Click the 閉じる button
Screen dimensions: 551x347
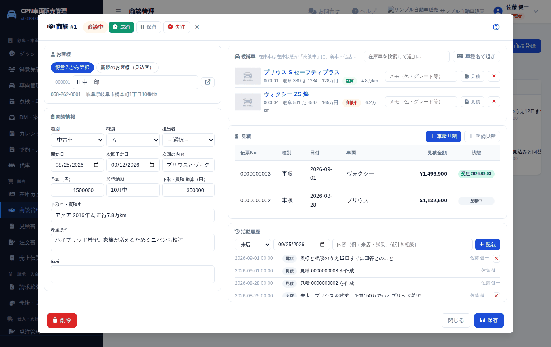(x=456, y=320)
